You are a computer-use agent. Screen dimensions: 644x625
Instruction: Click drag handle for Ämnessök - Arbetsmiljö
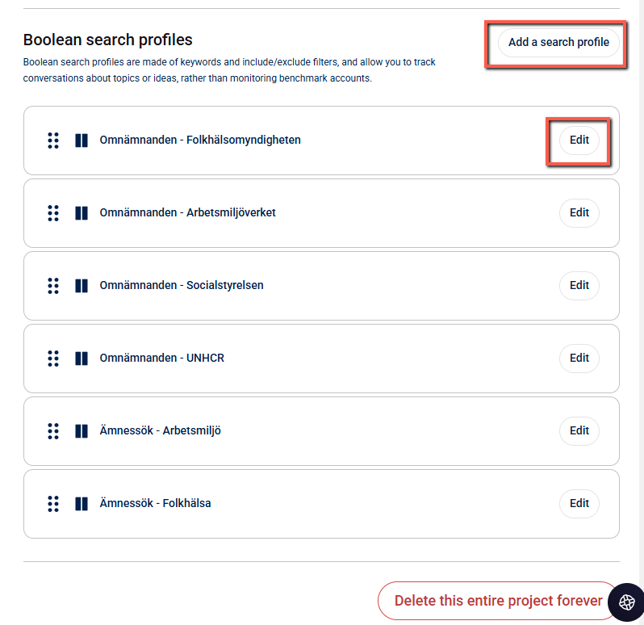tap(53, 431)
